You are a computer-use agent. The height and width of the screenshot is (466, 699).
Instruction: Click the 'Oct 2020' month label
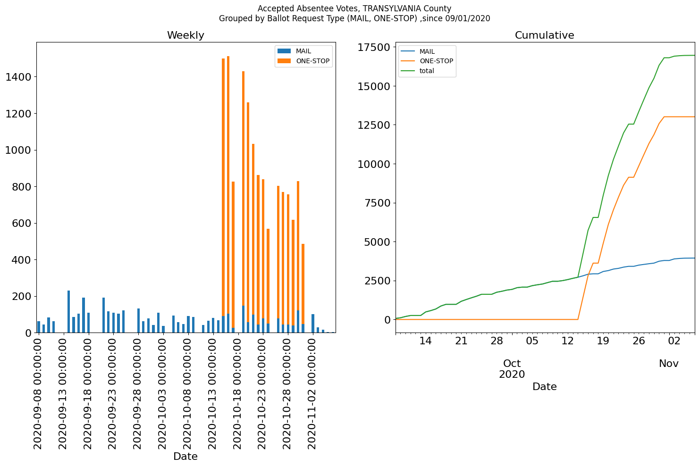512,369
